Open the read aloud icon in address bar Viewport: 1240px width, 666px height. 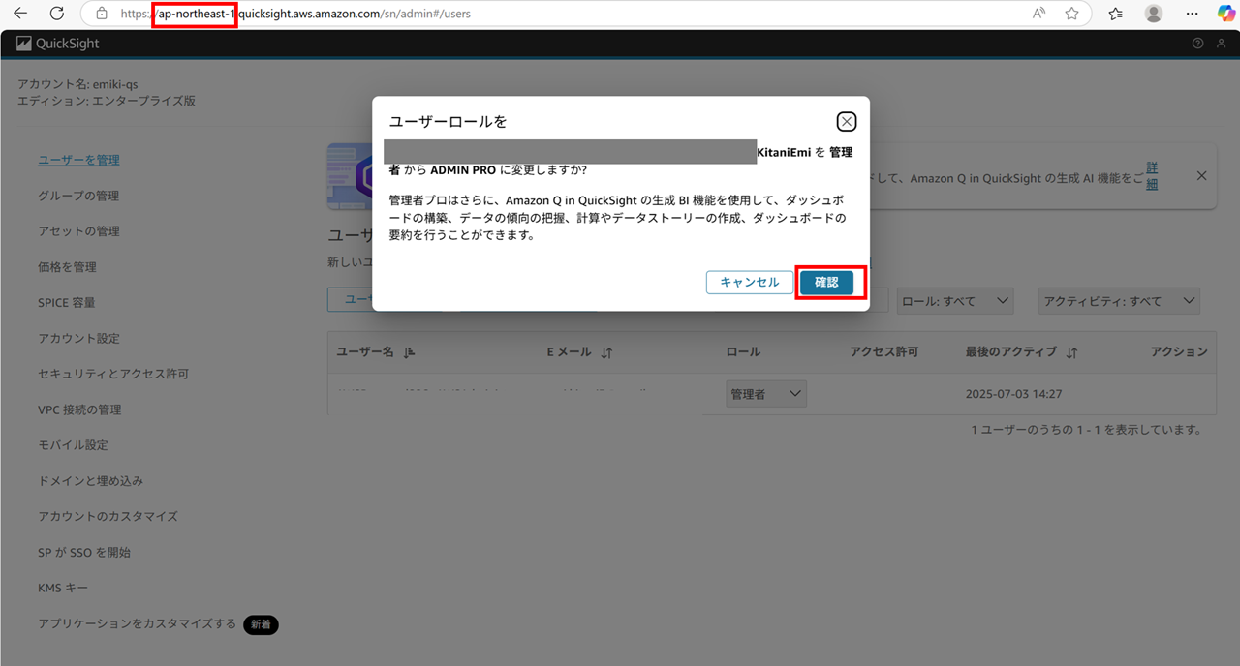1039,14
